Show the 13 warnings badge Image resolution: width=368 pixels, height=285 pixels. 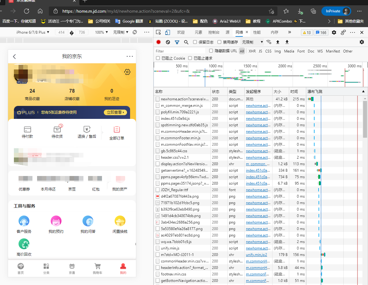point(307,32)
